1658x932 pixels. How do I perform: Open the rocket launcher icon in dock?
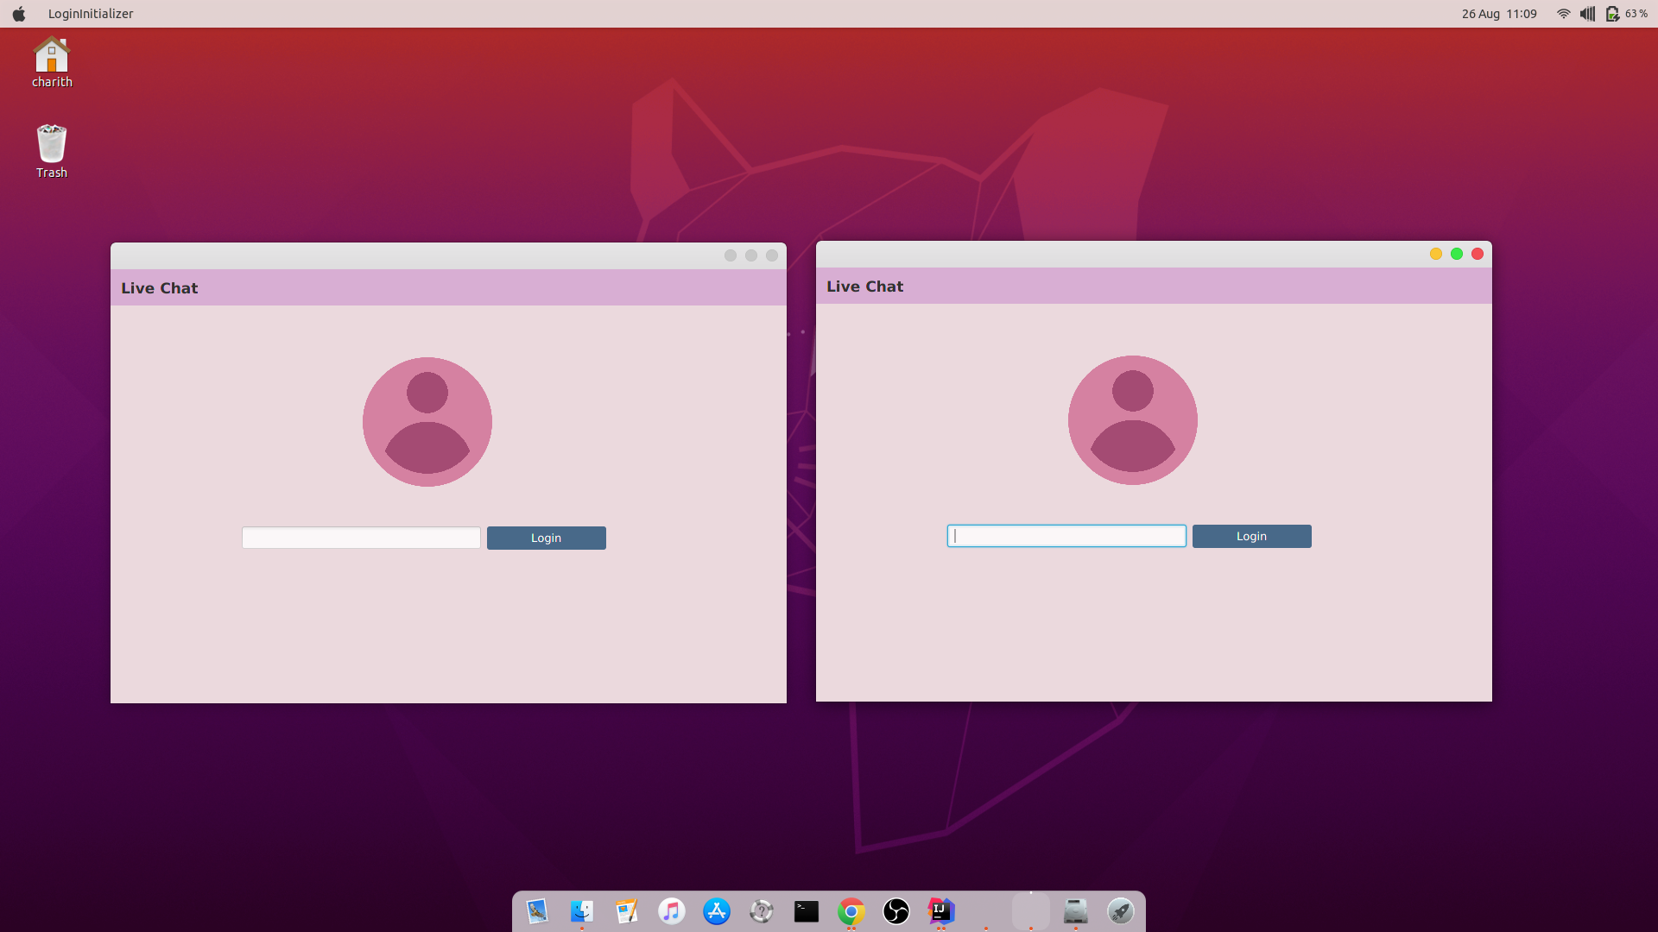tap(1120, 911)
